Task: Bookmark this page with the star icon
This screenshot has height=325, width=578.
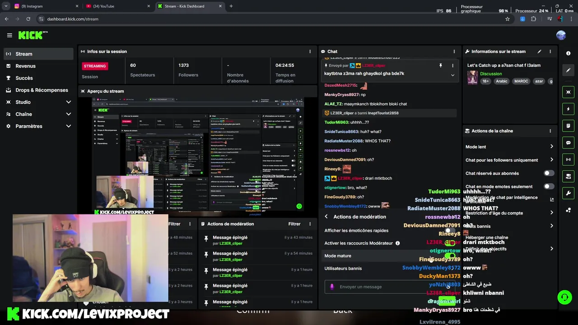Action: [508, 19]
